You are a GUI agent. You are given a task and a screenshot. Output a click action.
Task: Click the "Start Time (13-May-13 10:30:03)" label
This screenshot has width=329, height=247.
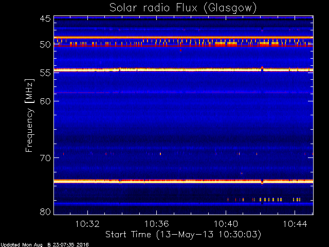click(183, 235)
